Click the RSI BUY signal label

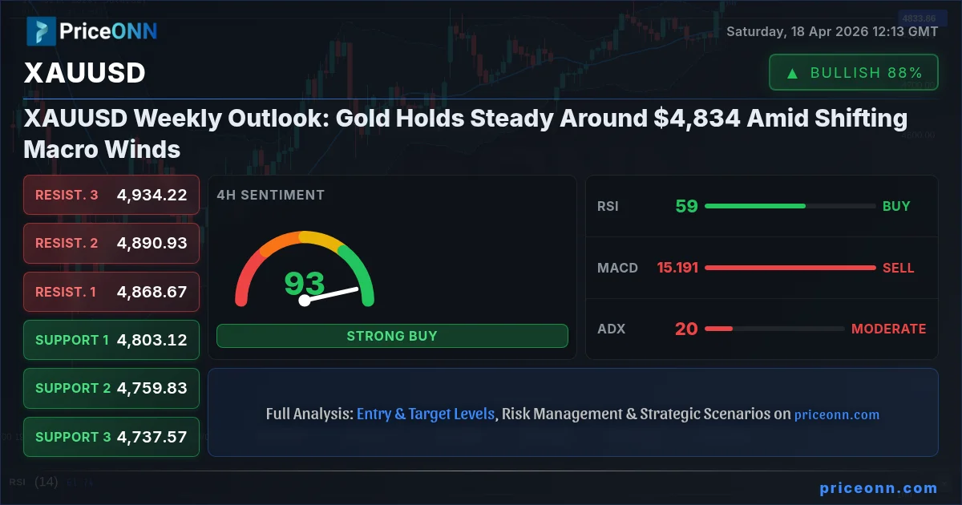pos(896,206)
